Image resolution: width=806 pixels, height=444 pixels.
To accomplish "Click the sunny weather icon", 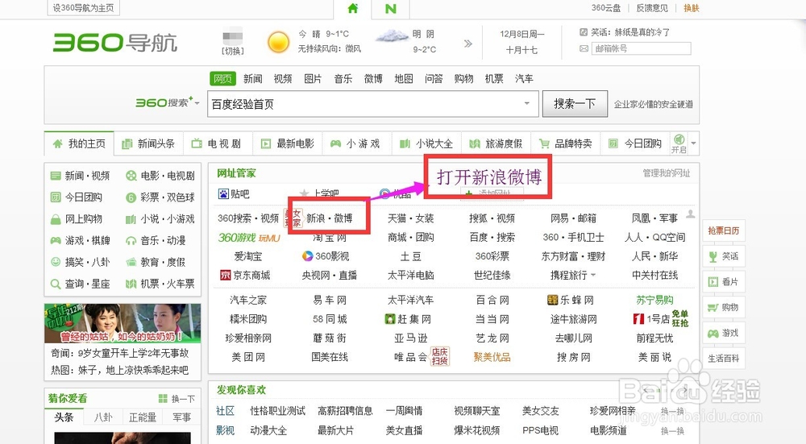I will 278,42.
